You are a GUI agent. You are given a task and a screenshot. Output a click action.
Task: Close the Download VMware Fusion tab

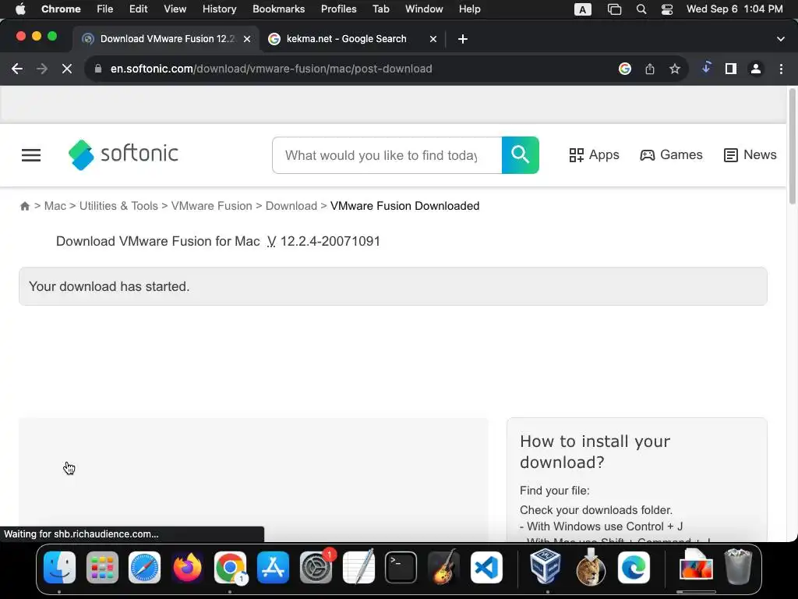click(x=247, y=39)
